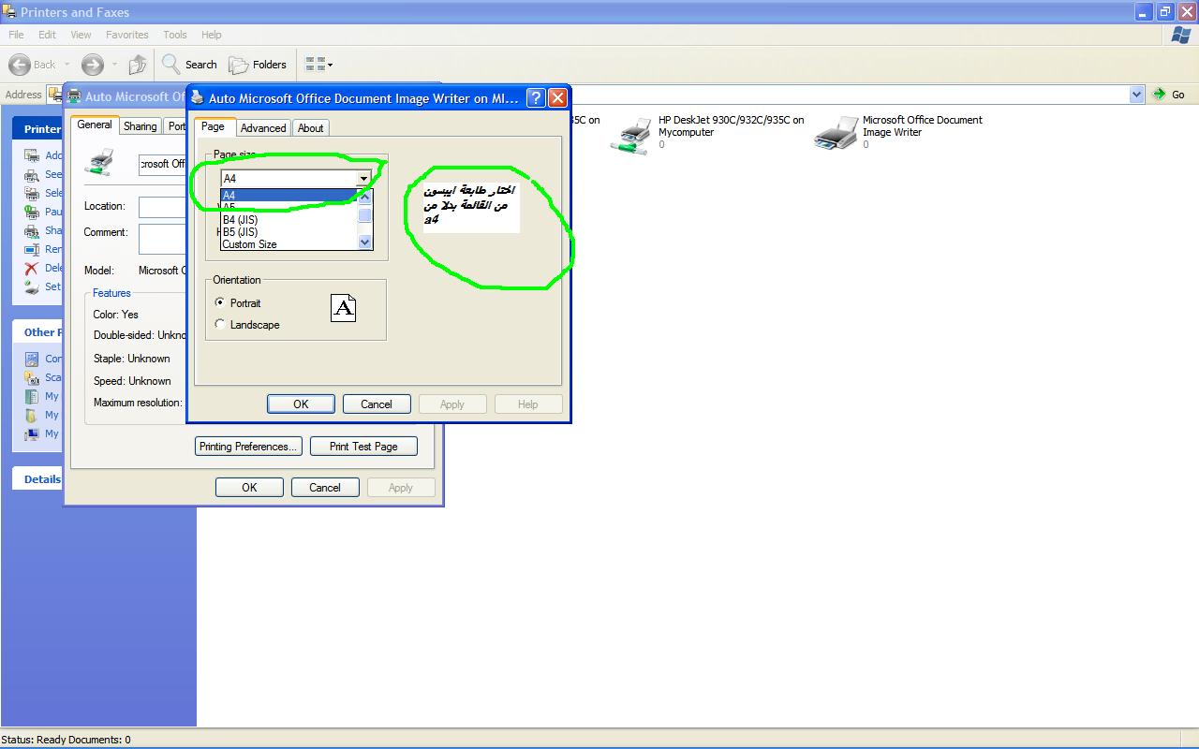This screenshot has height=749, width=1199.
Task: Expand the page size combo box arrow
Action: pyautogui.click(x=363, y=178)
